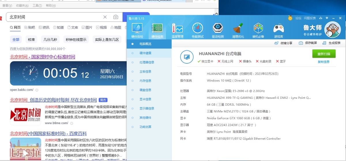This screenshot has height=161, width=346.
Task: Click the desktop computer icon beside HUANANZHI
Action: [187, 57]
